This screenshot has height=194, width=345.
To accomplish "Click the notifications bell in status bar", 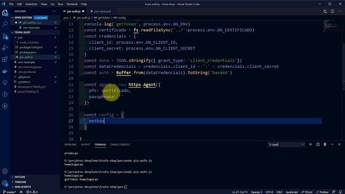I will 340,192.
